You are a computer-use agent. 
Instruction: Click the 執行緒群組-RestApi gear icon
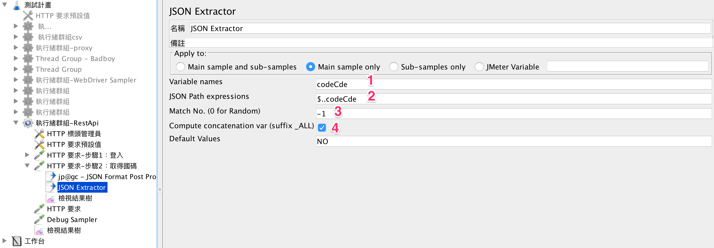tap(28, 123)
